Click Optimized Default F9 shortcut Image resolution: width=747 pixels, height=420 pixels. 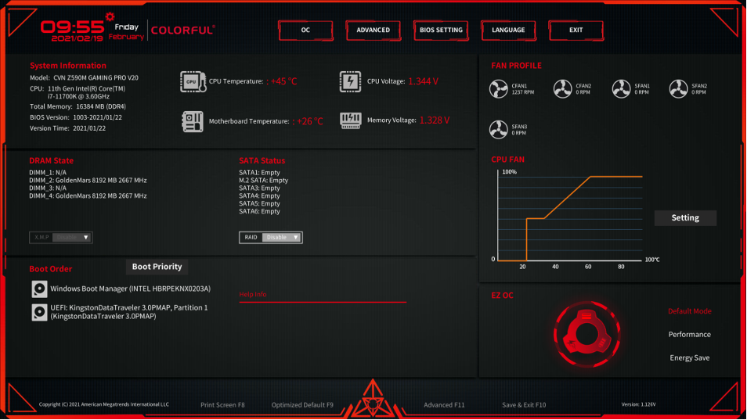pyautogui.click(x=302, y=405)
